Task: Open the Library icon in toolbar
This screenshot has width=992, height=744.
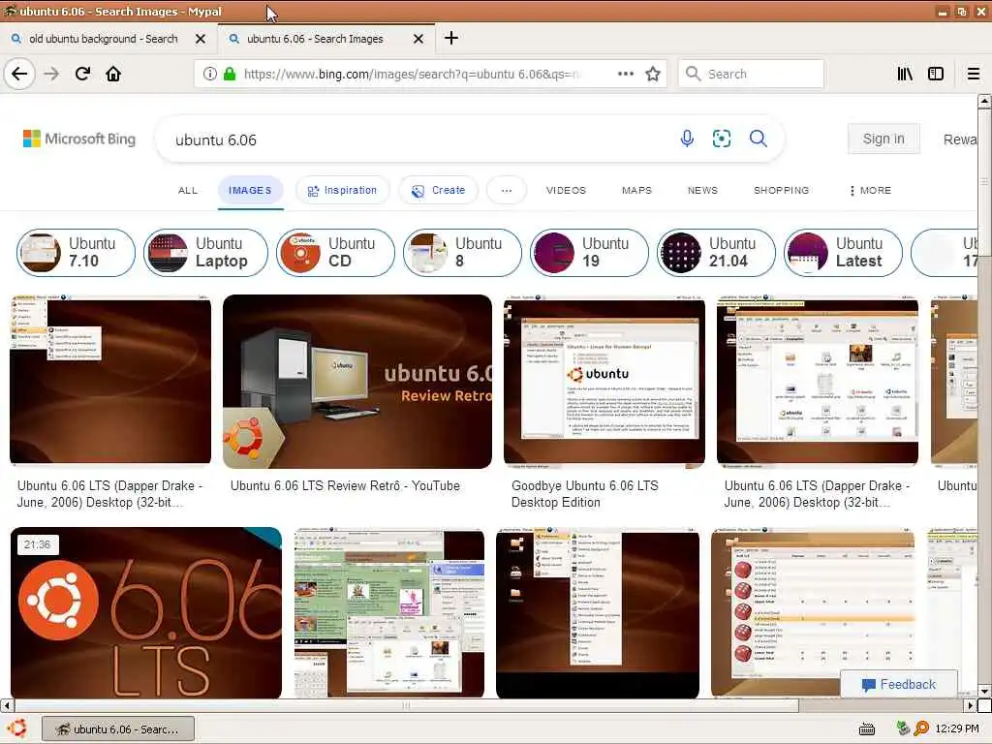Action: point(905,74)
